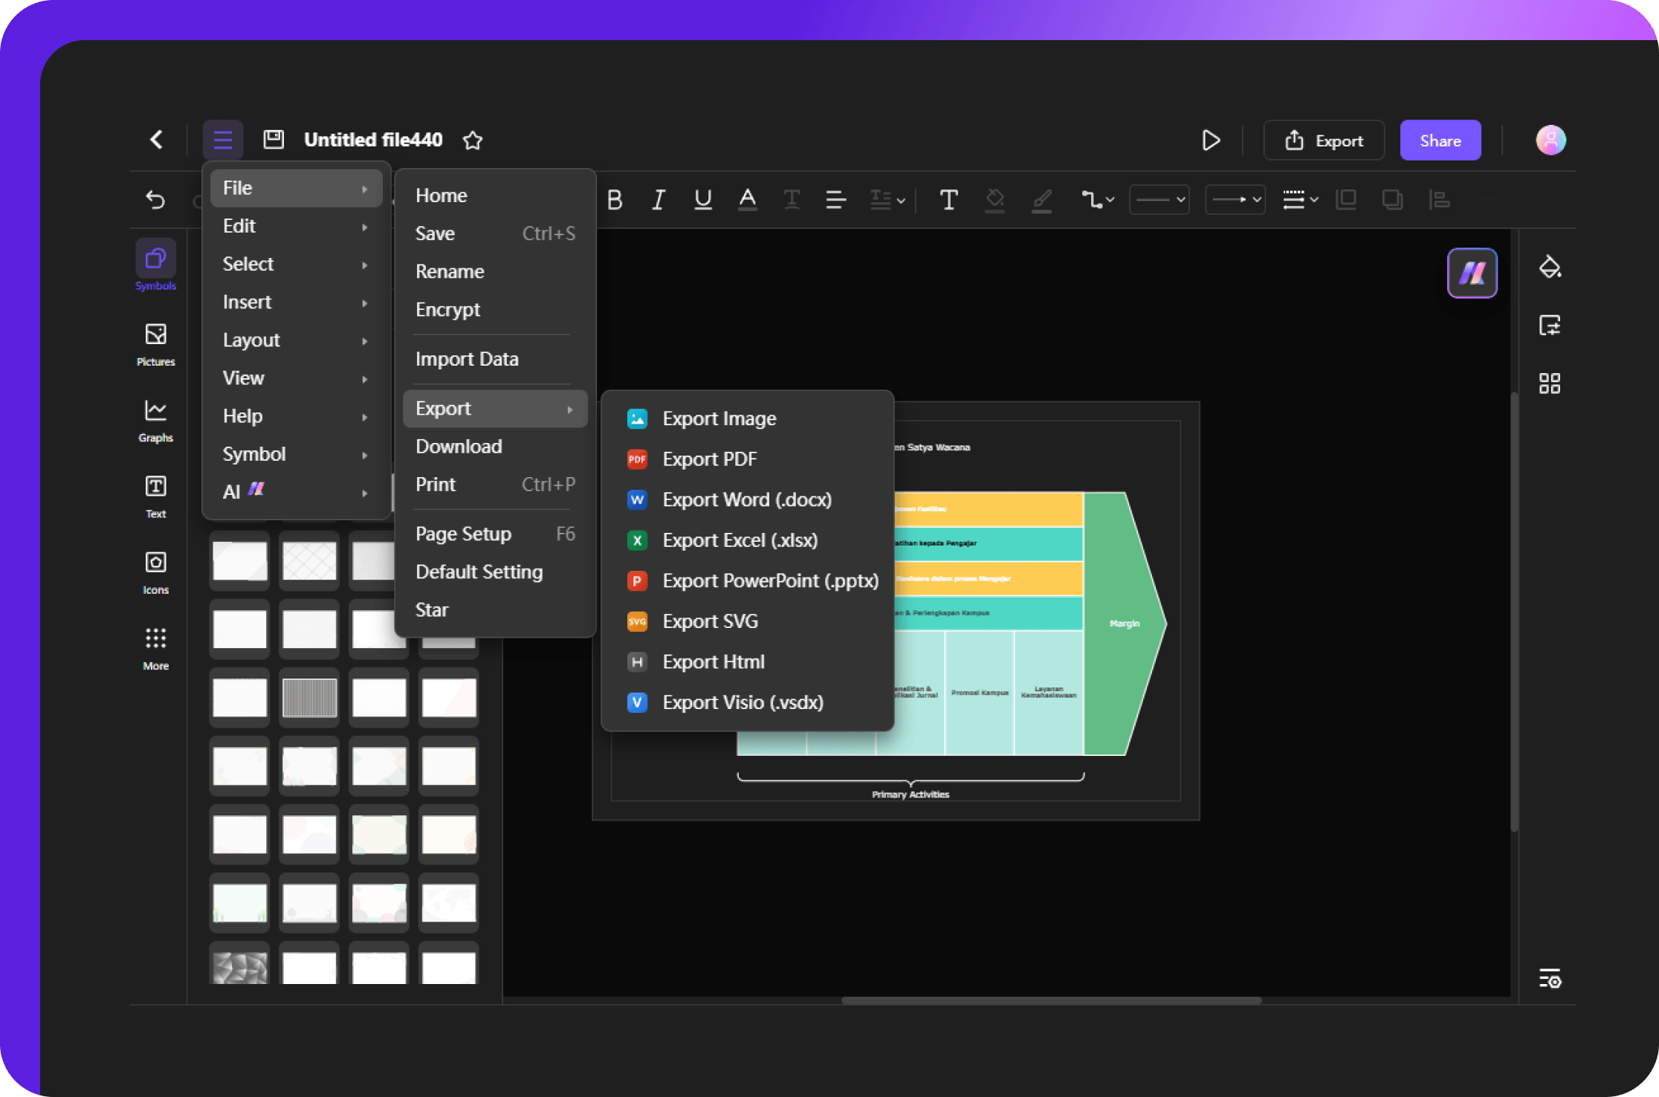Viewport: 1659px width, 1097px height.
Task: Choose Export Image option
Action: [x=748, y=418]
